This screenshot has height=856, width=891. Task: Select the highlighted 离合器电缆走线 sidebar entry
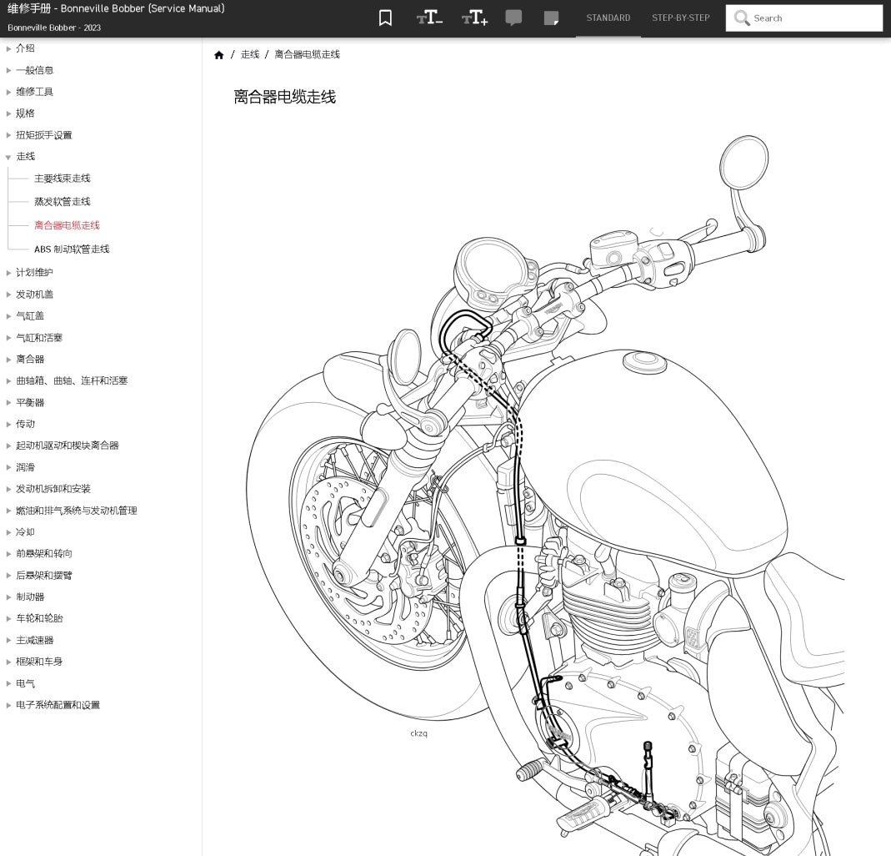click(x=67, y=225)
